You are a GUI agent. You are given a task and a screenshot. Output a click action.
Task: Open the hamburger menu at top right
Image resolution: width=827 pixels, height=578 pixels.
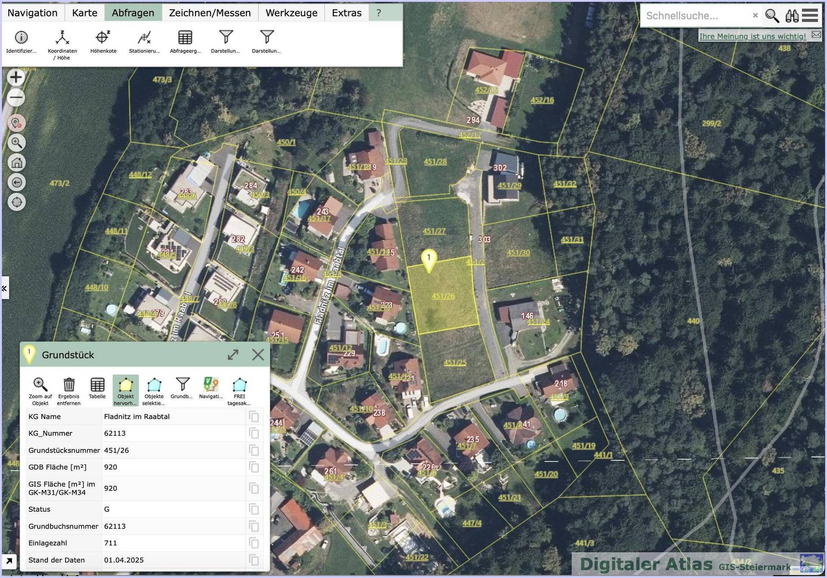810,16
